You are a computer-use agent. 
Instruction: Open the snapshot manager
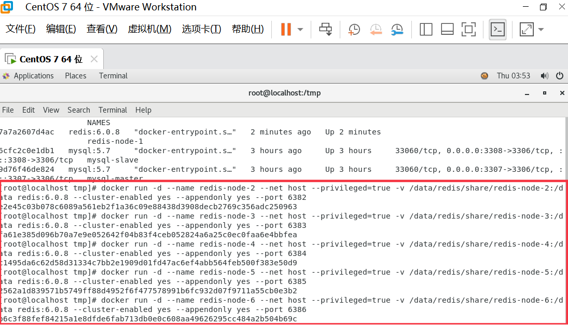[397, 30]
